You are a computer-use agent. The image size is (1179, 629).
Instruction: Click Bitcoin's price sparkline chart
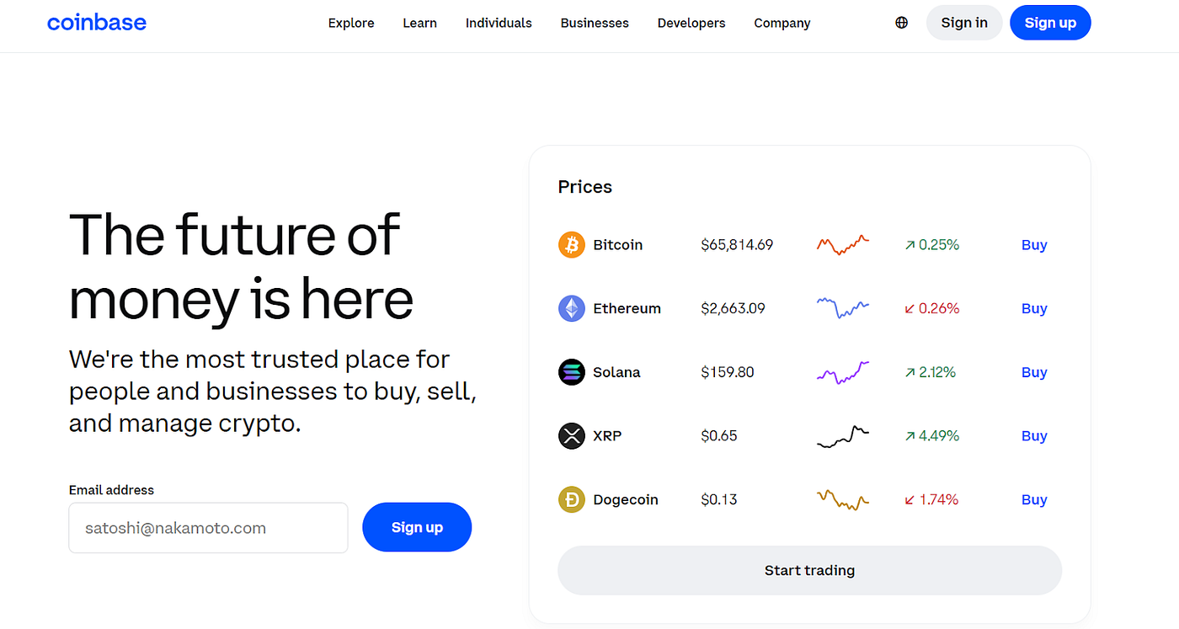click(x=842, y=244)
